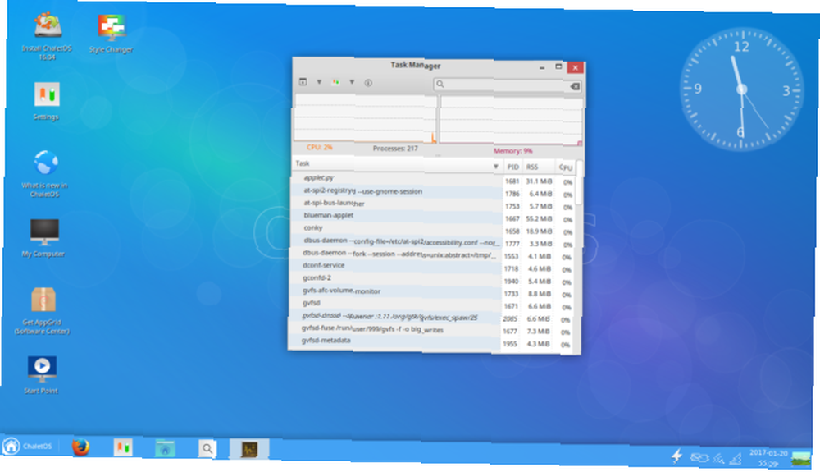Screen dimensions: 820x472
Task: Sort processes by PID column
Action: 512,167
